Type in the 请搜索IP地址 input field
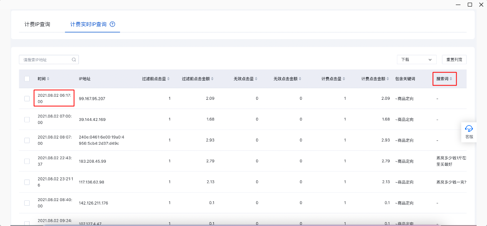The image size is (487, 226). point(46,59)
